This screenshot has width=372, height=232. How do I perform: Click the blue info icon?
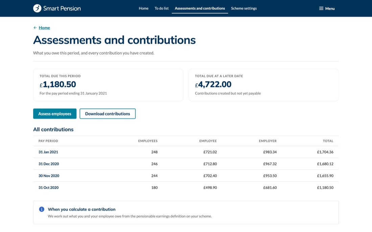(42, 209)
